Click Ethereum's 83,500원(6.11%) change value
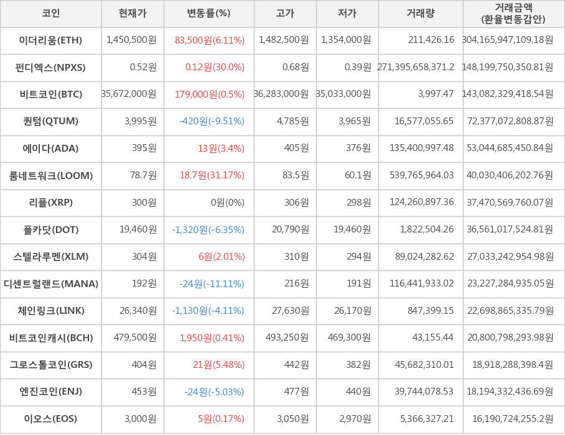The width and height of the screenshot is (565, 435). point(210,40)
